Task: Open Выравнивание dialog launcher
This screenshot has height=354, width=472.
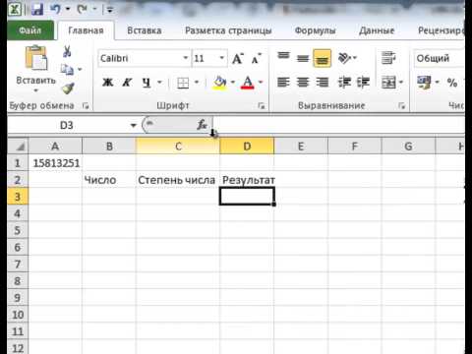Action: coord(402,105)
